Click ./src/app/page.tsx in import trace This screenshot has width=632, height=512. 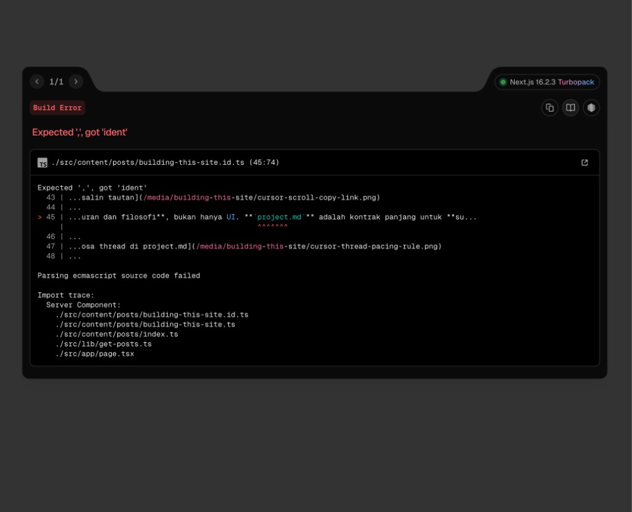pyautogui.click(x=94, y=354)
